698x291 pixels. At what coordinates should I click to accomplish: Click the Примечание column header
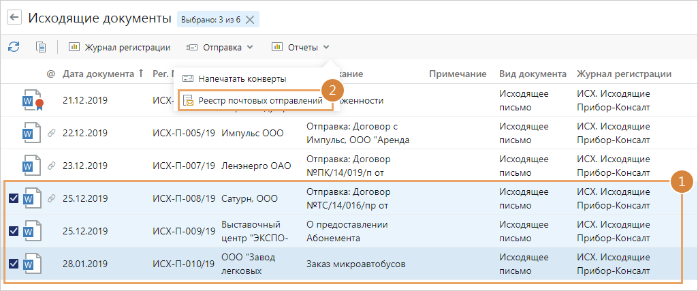click(x=457, y=74)
